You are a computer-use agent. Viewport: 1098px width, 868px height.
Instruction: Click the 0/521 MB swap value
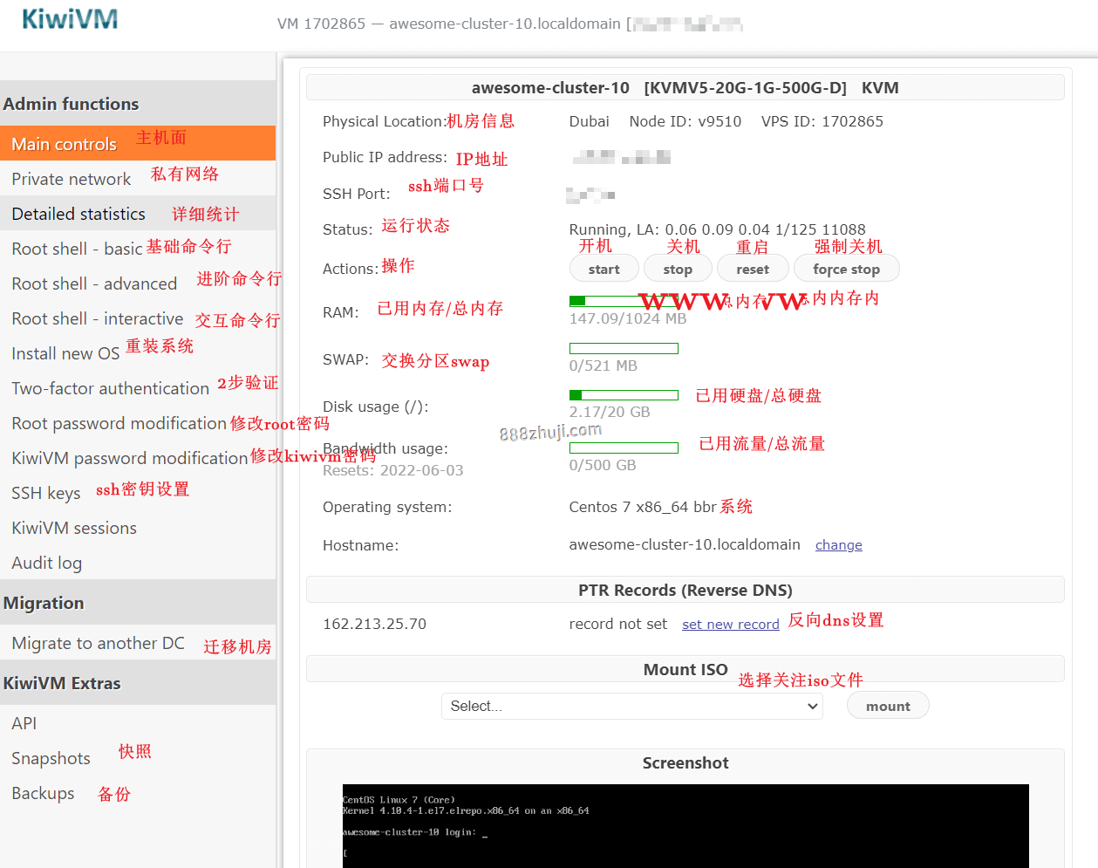[x=604, y=366]
